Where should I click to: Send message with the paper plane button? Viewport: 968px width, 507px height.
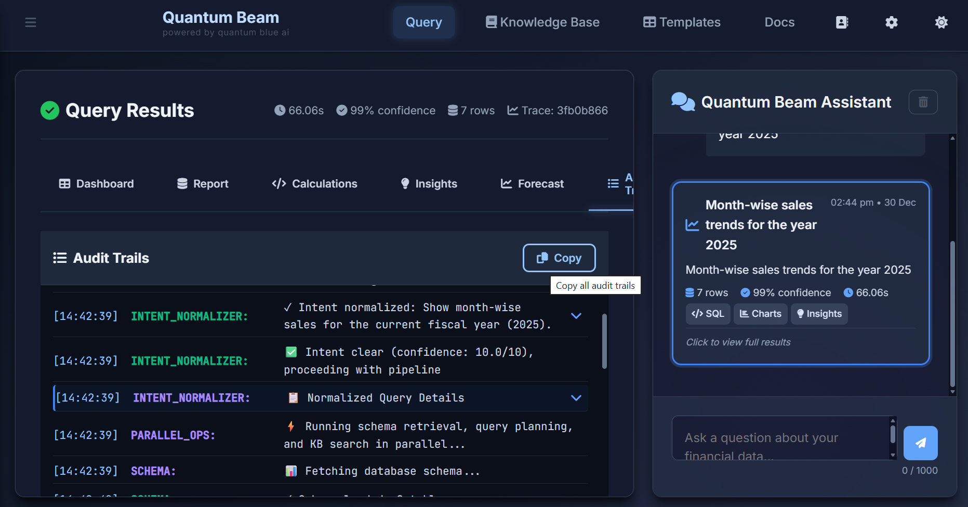pyautogui.click(x=921, y=443)
